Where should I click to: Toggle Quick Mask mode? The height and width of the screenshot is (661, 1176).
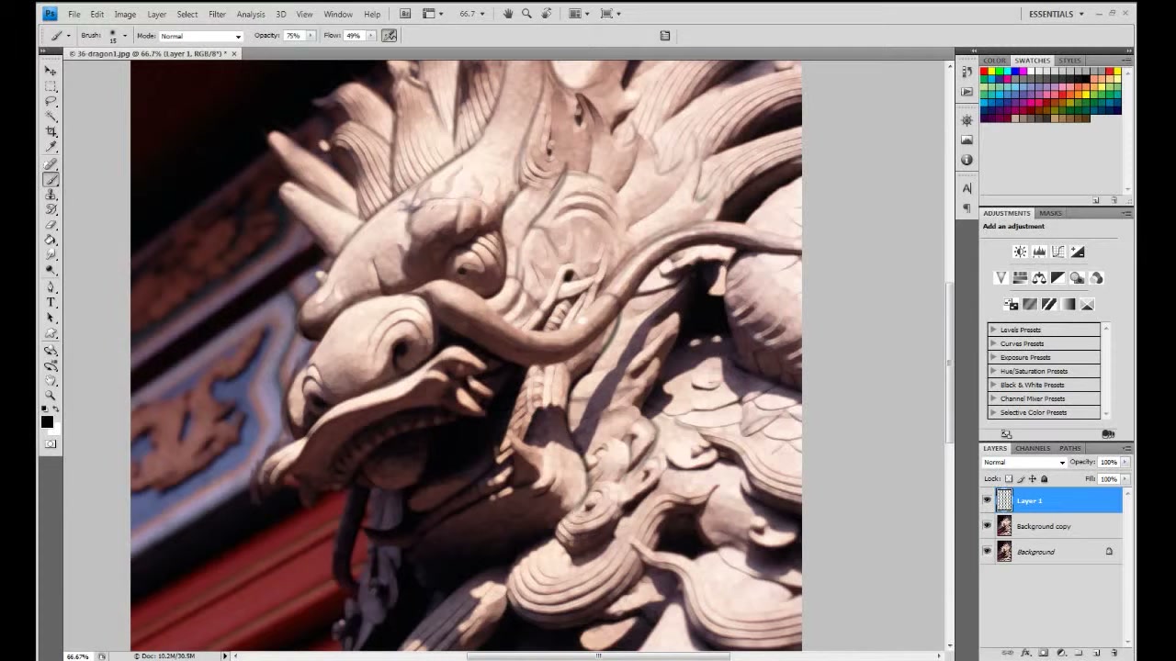[51, 444]
